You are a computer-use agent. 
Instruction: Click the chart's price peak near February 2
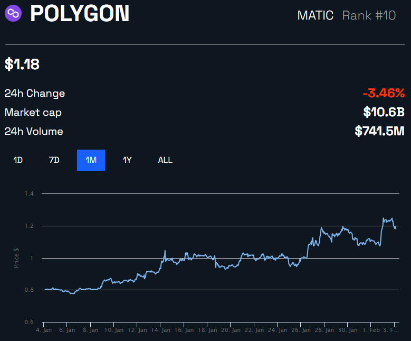(x=384, y=217)
